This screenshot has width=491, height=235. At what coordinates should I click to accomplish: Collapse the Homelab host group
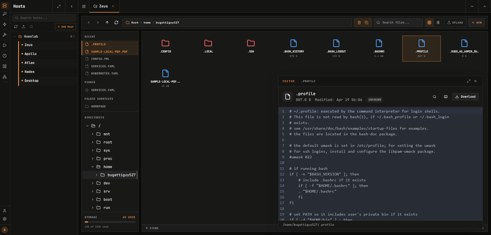click(x=15, y=37)
